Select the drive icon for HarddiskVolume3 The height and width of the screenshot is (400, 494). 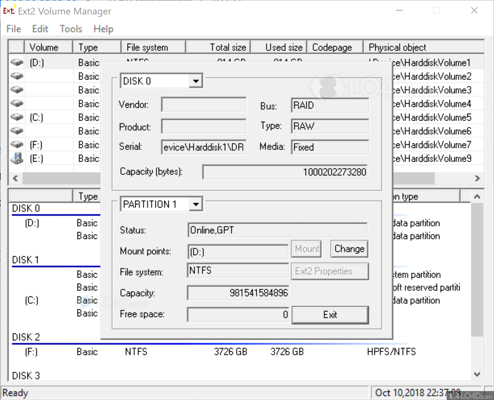17,90
